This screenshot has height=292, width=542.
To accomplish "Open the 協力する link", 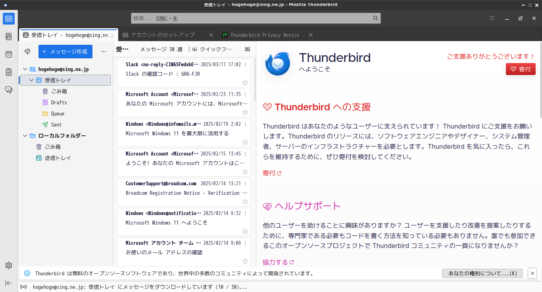I will coord(278,262).
